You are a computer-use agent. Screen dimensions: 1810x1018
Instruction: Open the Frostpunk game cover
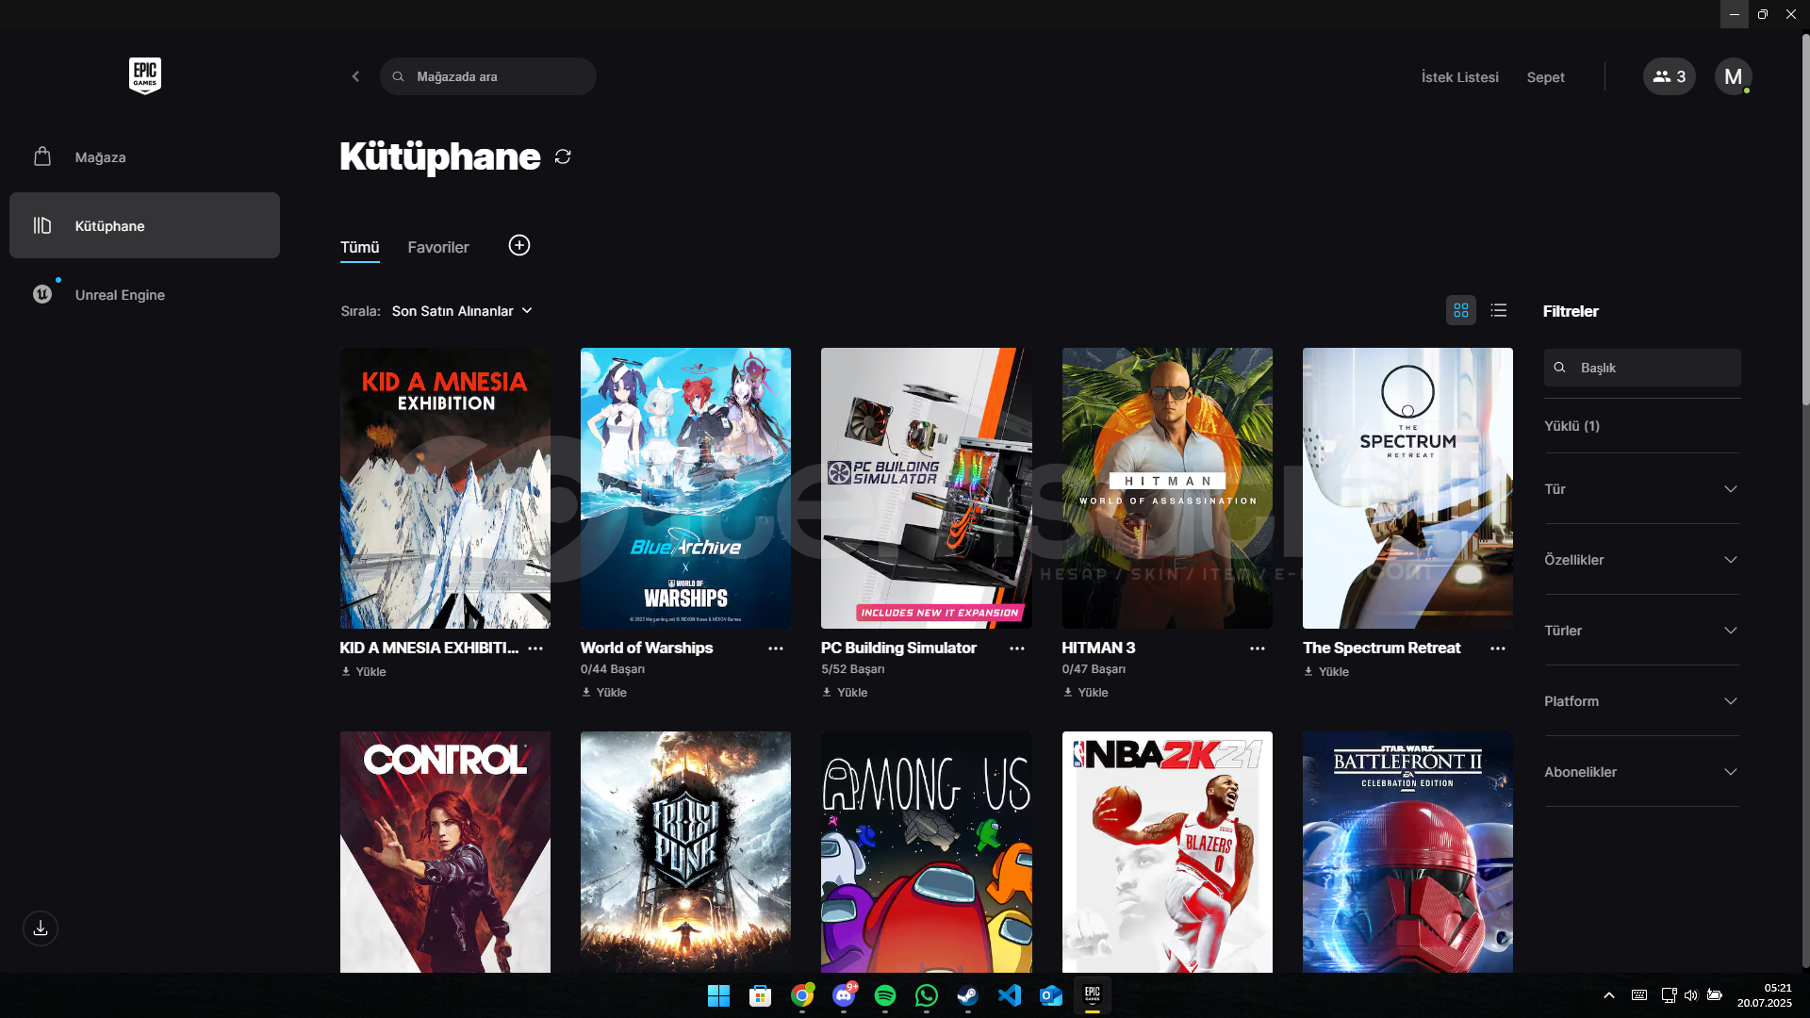click(x=685, y=852)
